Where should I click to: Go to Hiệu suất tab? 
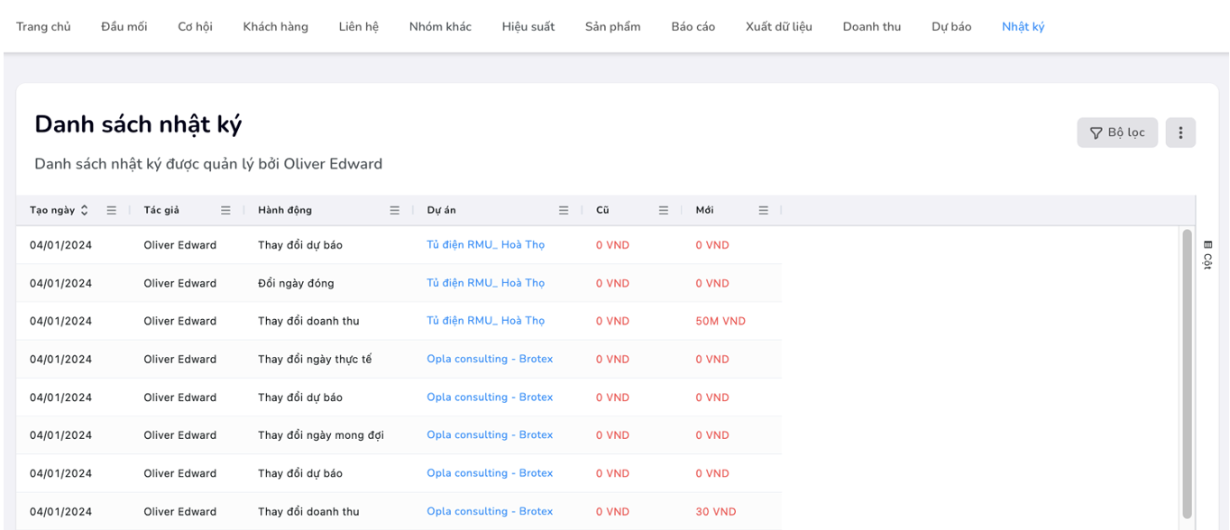pyautogui.click(x=528, y=26)
